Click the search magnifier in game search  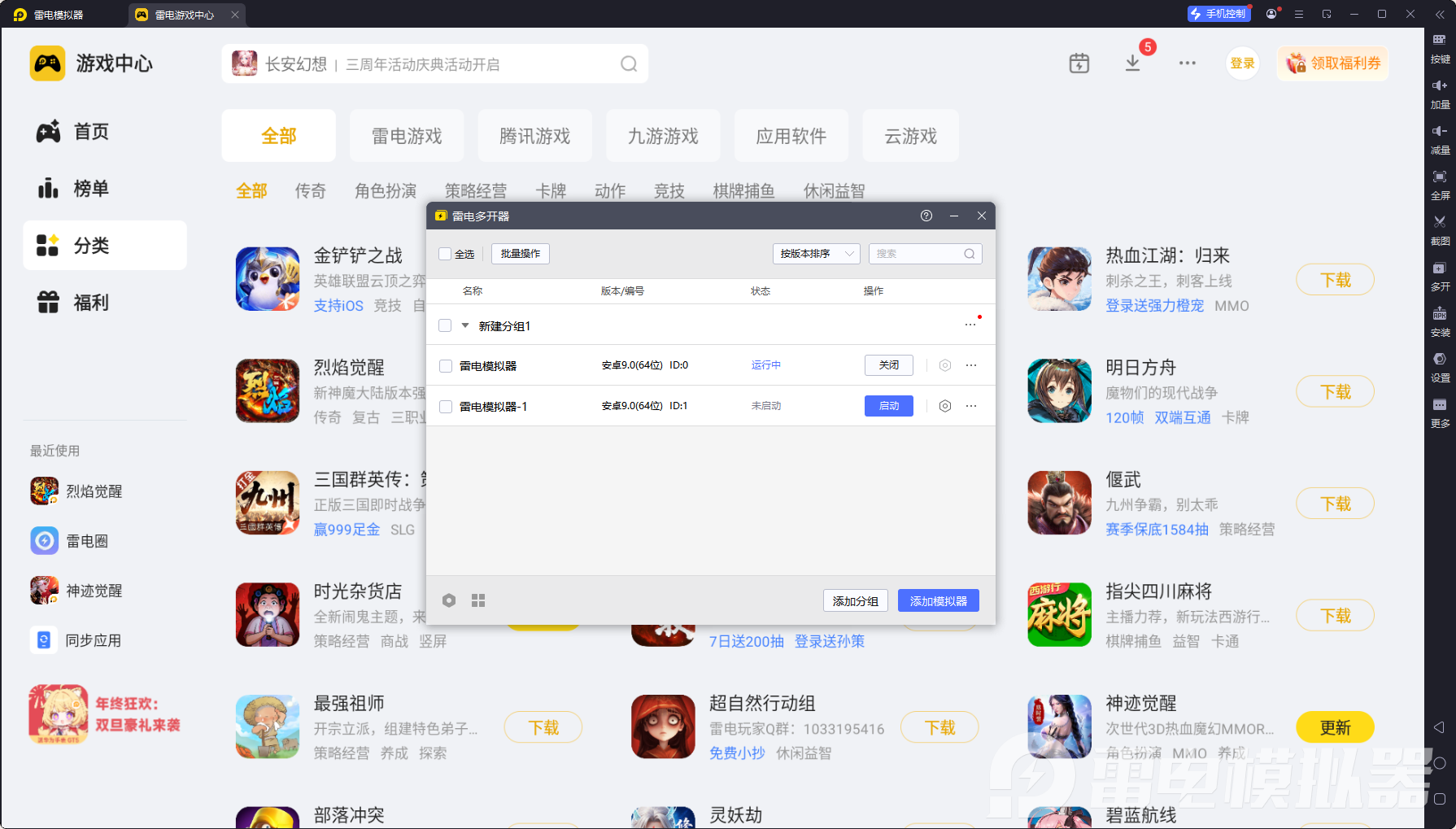click(629, 63)
